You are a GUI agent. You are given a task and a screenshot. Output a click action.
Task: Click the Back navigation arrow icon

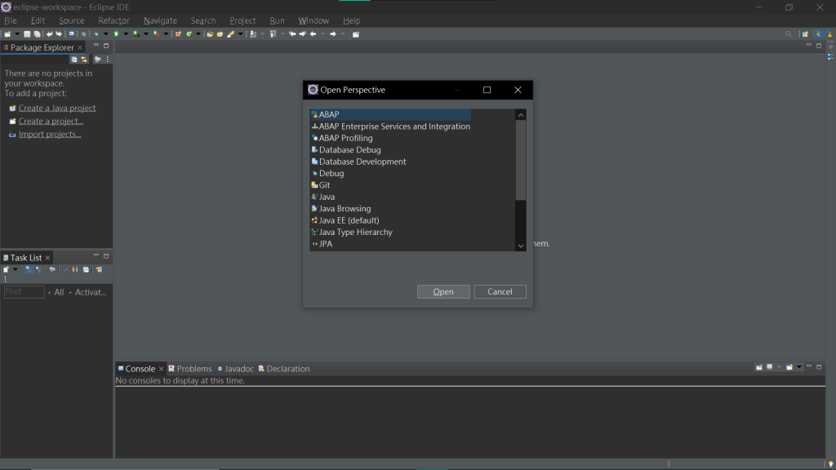pos(313,34)
